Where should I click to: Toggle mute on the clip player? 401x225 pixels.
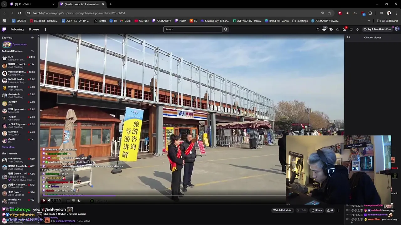pyautogui.click(x=49, y=200)
